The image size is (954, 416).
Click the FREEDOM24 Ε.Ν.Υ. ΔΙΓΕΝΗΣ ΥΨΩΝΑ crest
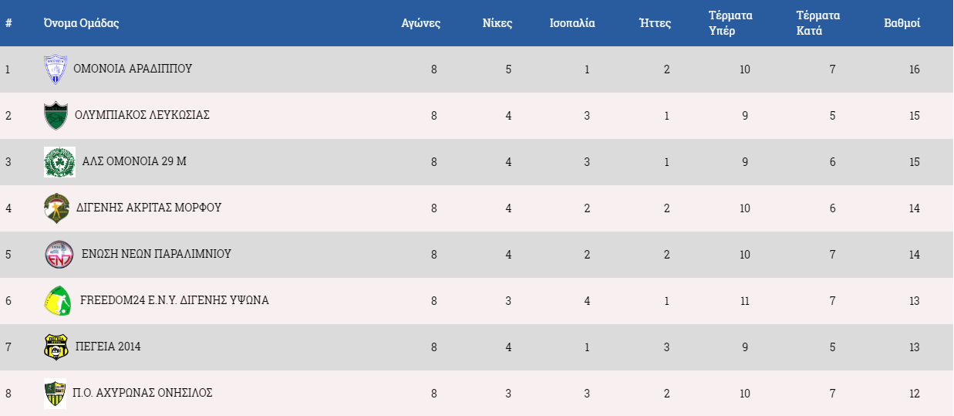[59, 301]
